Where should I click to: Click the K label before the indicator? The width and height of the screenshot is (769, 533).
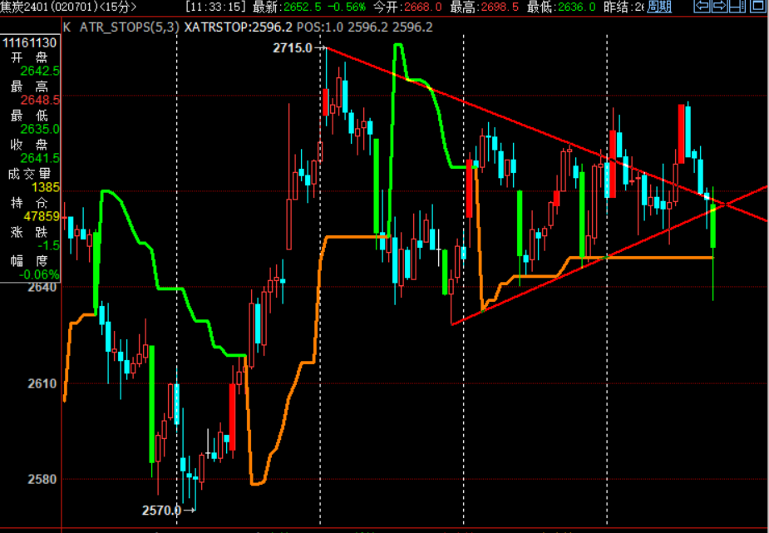(67, 27)
